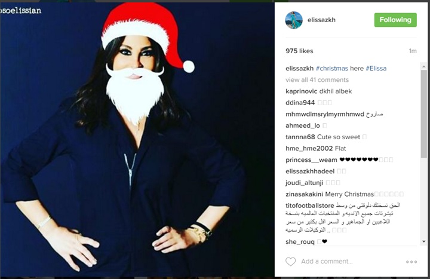Open titofootballstore commenter profile
Viewport: 430px width, 279px height.
coord(309,206)
